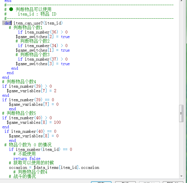Confirm with the 确定 OK button

click(x=101, y=182)
